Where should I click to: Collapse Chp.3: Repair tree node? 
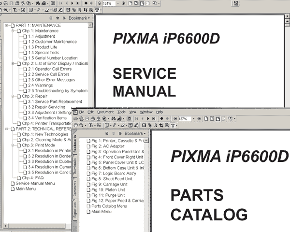click(x=13, y=96)
